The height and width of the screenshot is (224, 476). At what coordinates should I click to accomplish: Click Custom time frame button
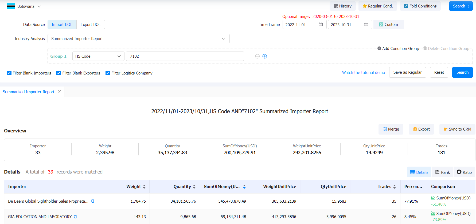click(x=389, y=25)
